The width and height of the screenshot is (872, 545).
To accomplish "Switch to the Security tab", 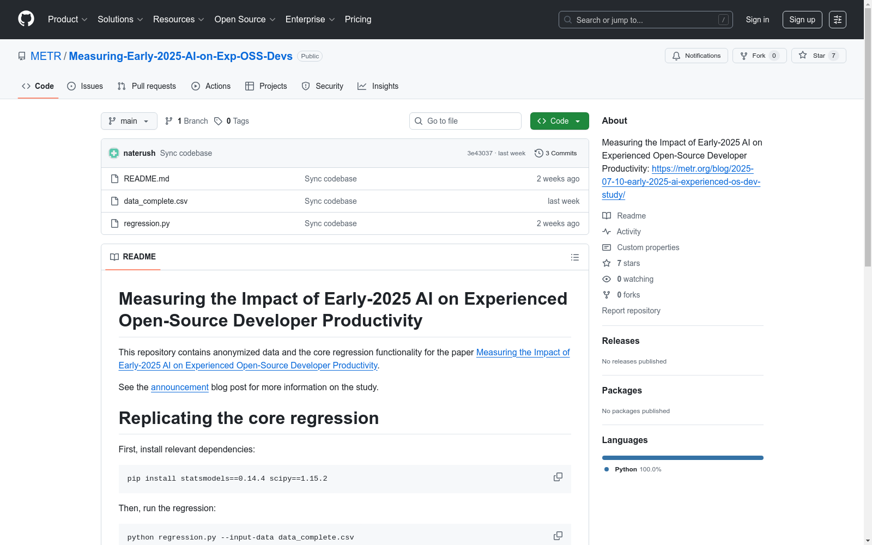I will [323, 86].
